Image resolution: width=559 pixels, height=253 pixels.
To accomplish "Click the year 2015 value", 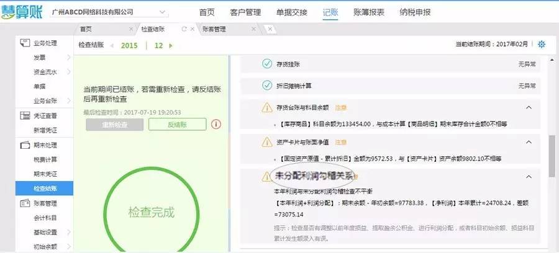I will pyautogui.click(x=129, y=45).
